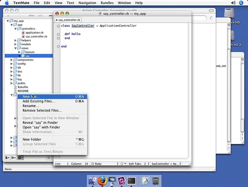Open the Navigation menu

click(87, 3)
